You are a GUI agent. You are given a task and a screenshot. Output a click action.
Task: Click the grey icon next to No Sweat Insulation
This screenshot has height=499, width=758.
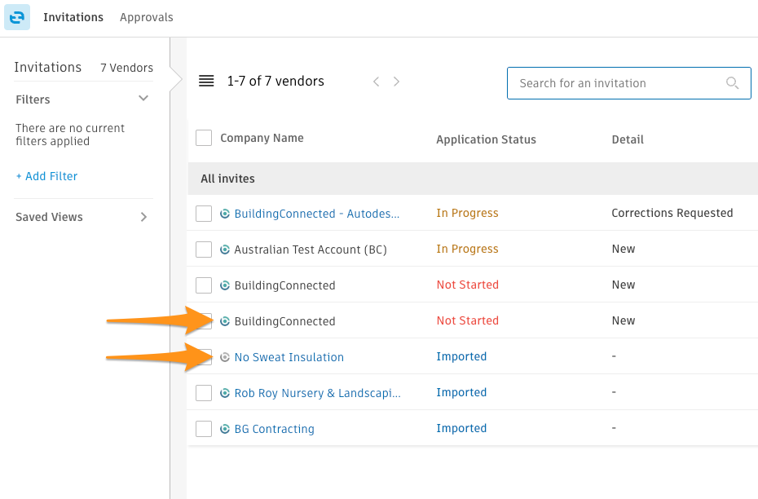pyautogui.click(x=226, y=357)
